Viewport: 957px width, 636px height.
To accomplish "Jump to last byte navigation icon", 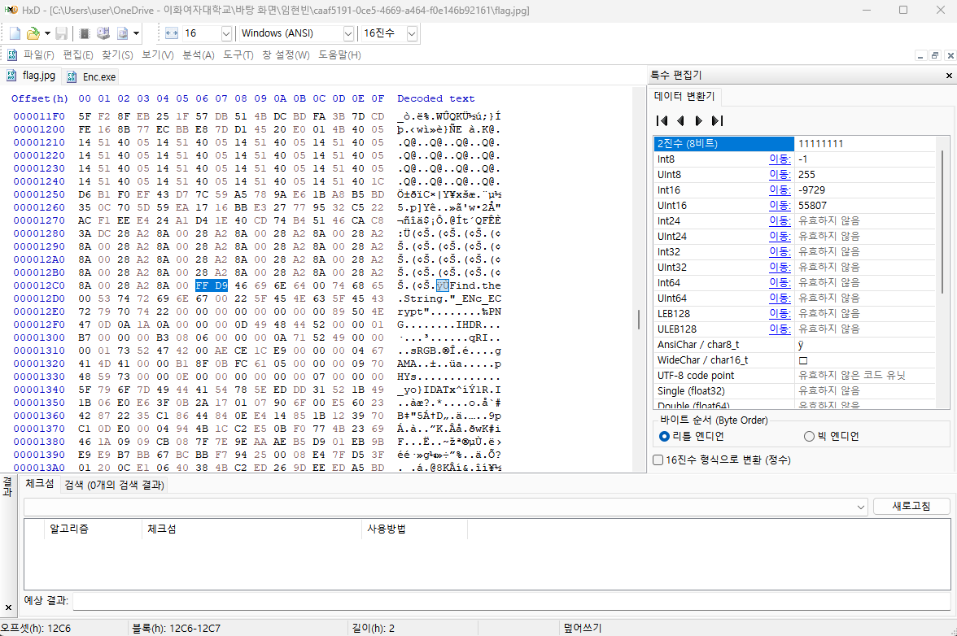I will coord(718,120).
